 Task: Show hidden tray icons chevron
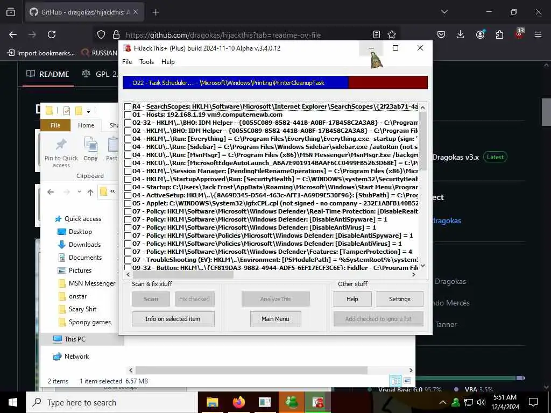click(x=443, y=402)
